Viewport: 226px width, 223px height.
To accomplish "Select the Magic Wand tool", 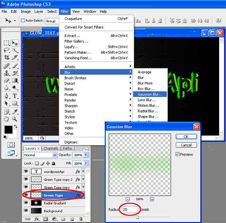I will pyautogui.click(x=15, y=50).
